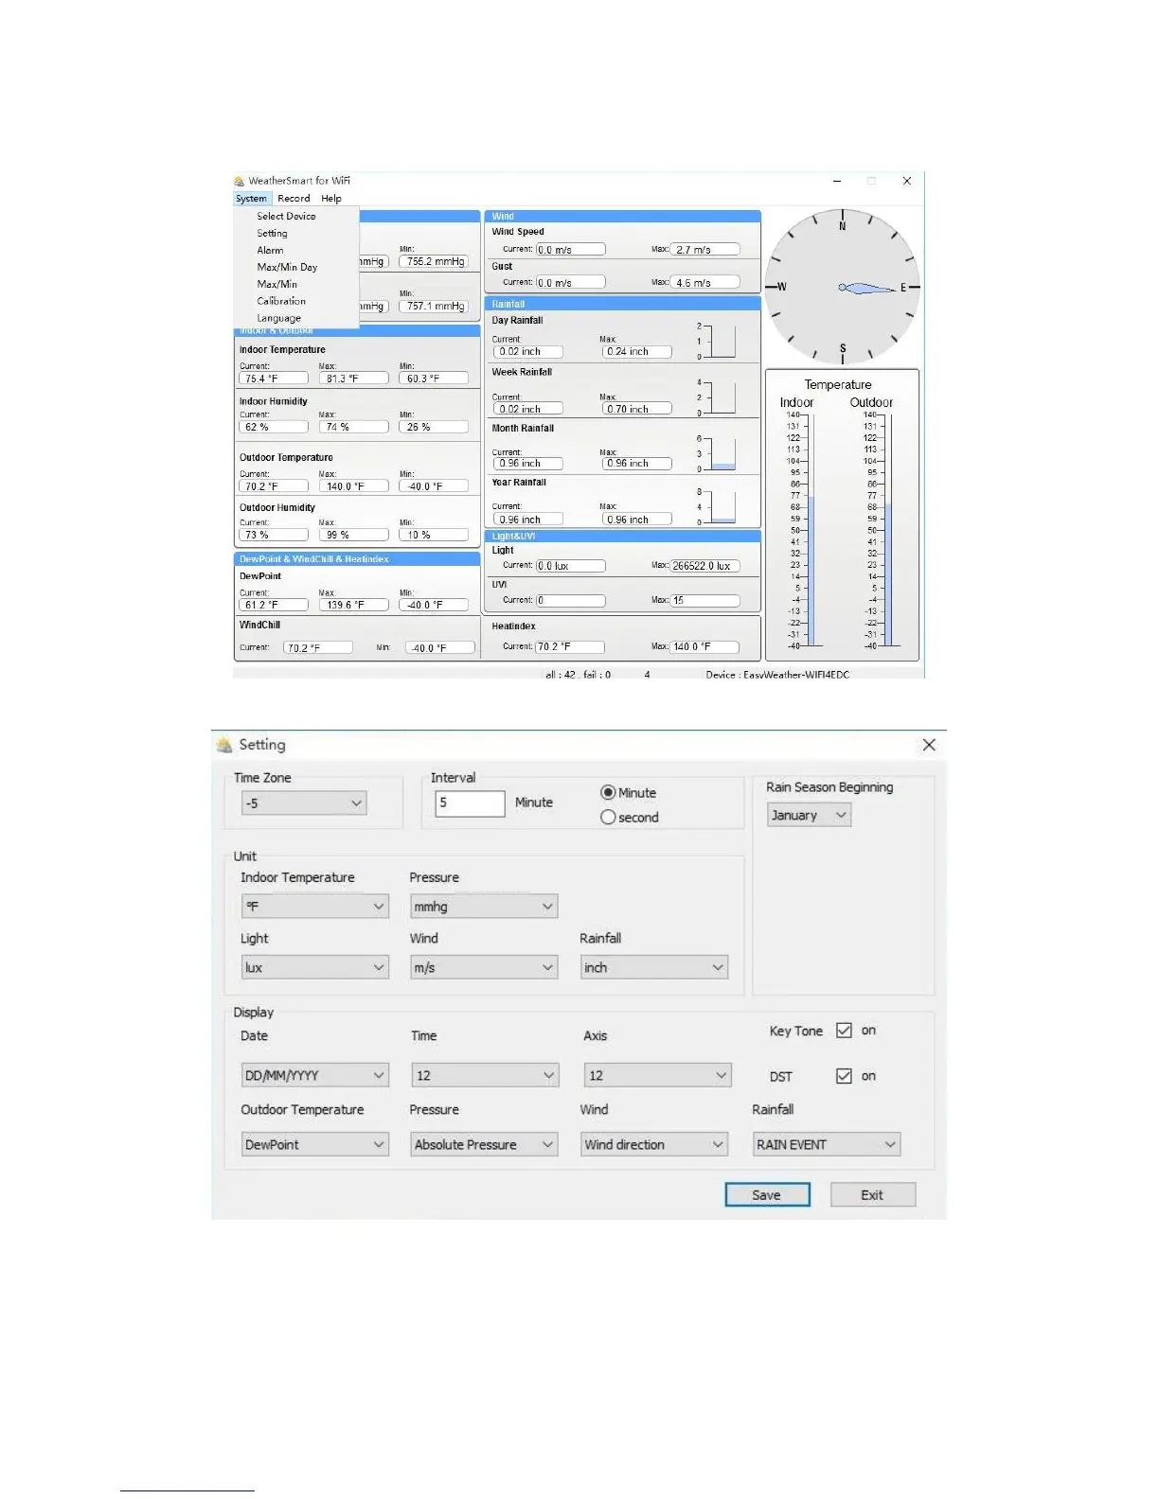Open the Axis dropdown
Image resolution: width=1159 pixels, height=1499 pixels.
[657, 1075]
